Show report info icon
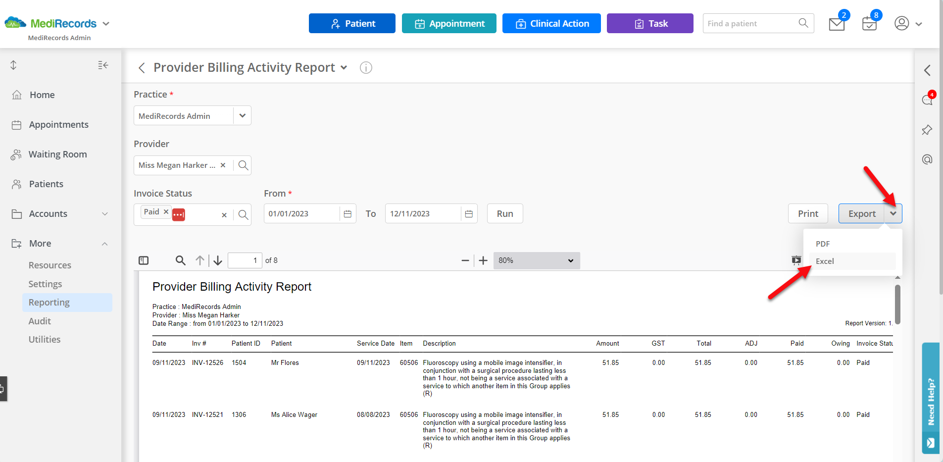This screenshot has height=462, width=943. click(366, 68)
